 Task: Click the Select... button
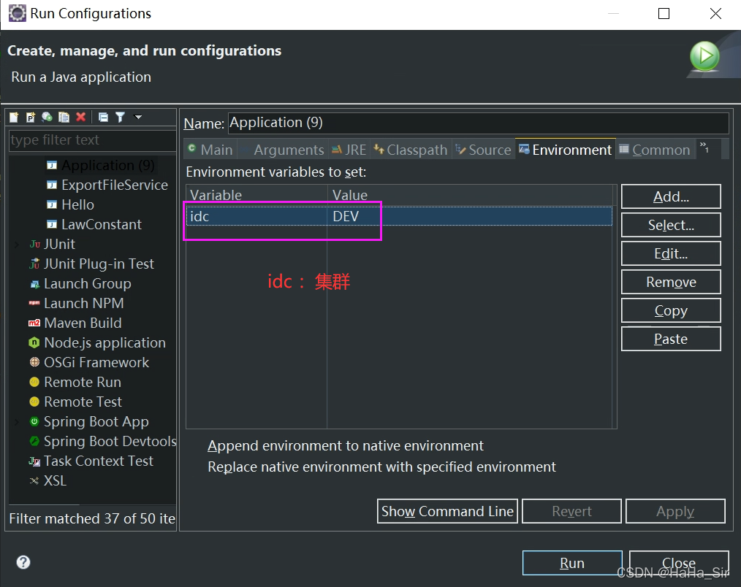click(671, 226)
